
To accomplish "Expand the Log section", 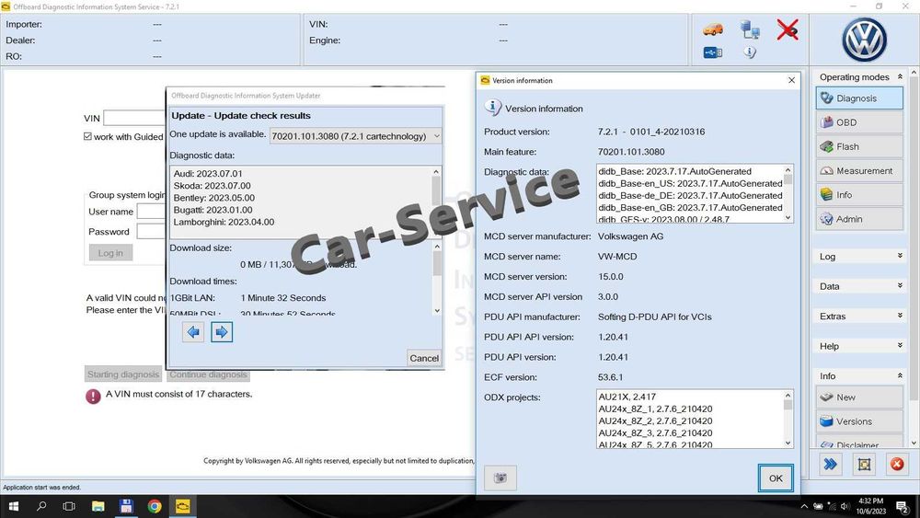I will click(x=900, y=256).
